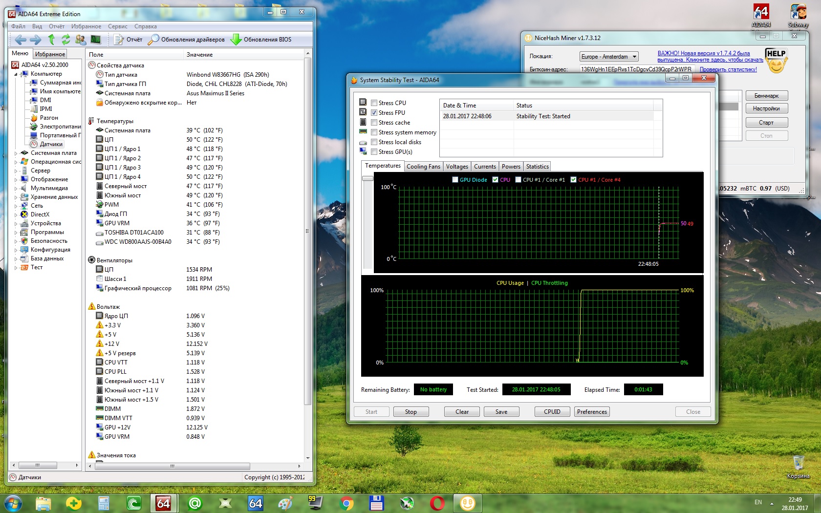Click the Bitcoin address input field

(636, 69)
